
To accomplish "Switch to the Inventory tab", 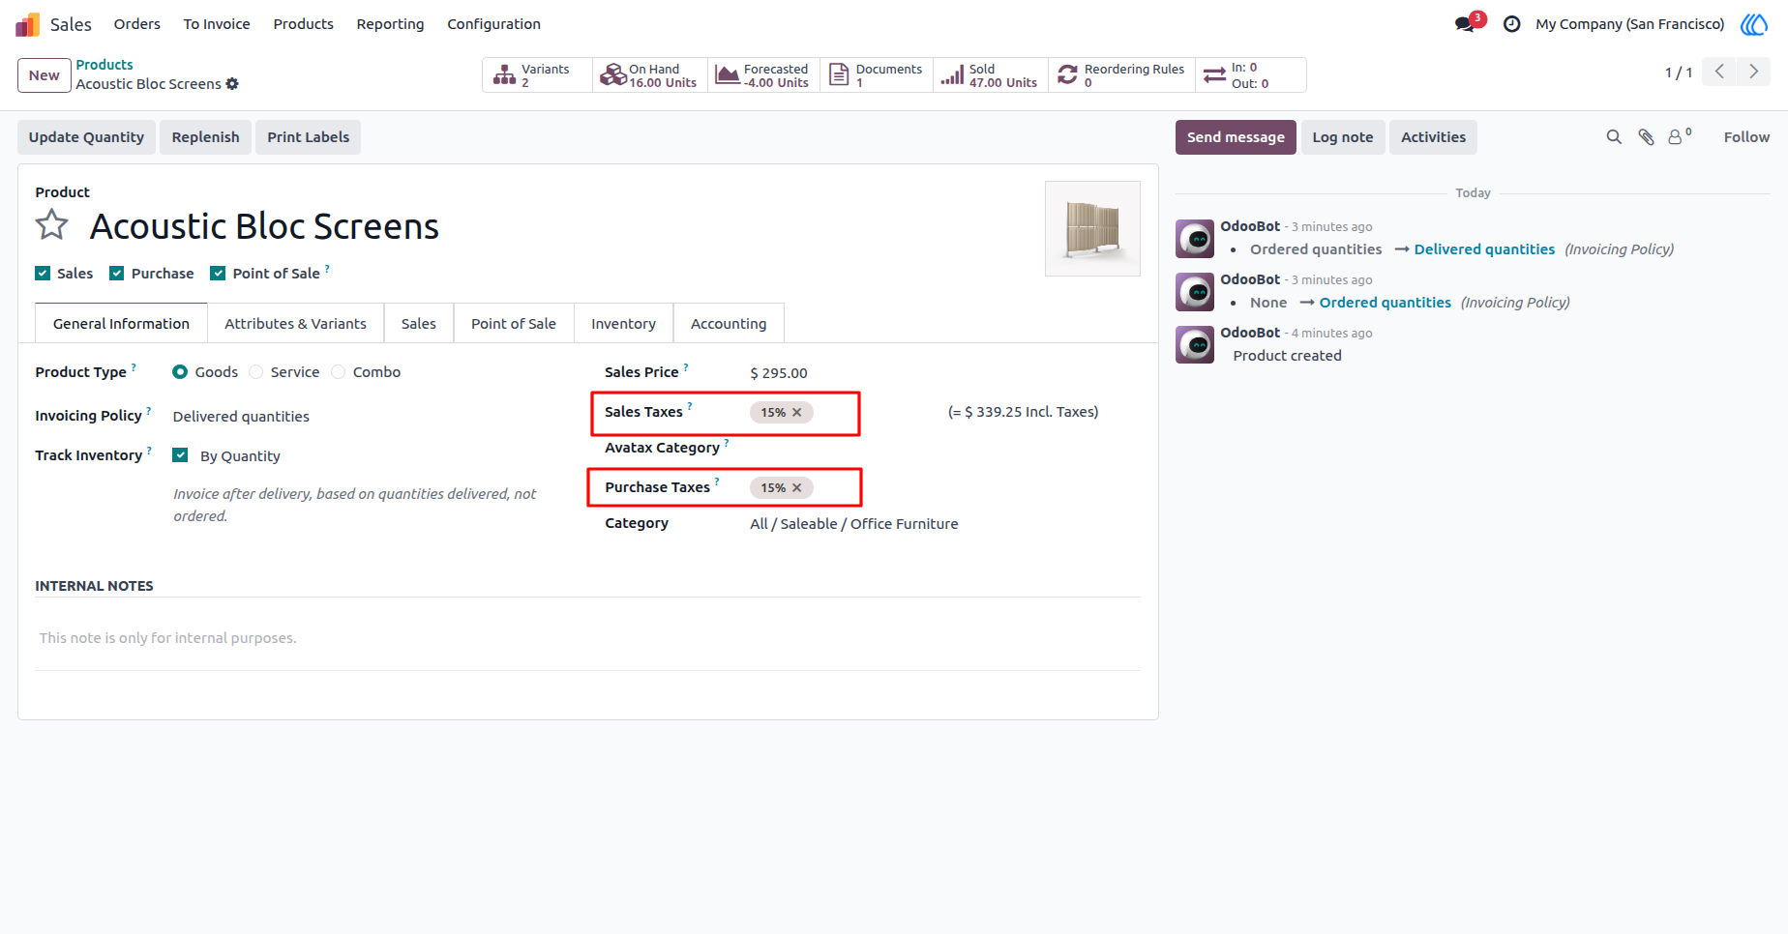I will [623, 324].
